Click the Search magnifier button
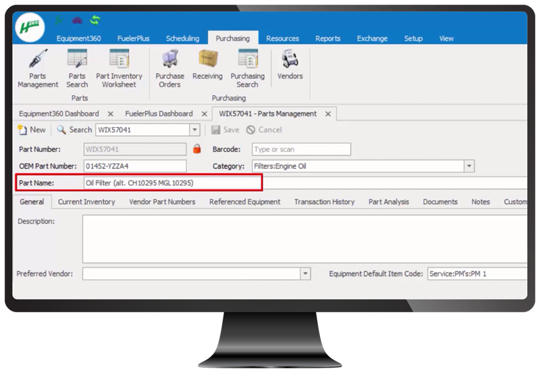540x373 pixels. pos(74,130)
